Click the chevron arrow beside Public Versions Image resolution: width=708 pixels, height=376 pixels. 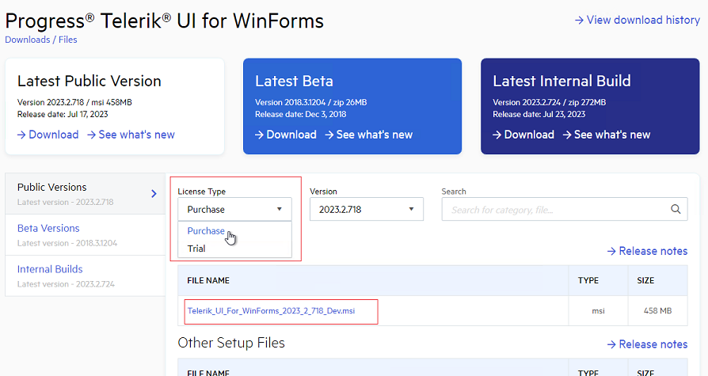point(154,194)
